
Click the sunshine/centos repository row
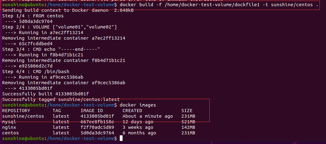(99, 116)
